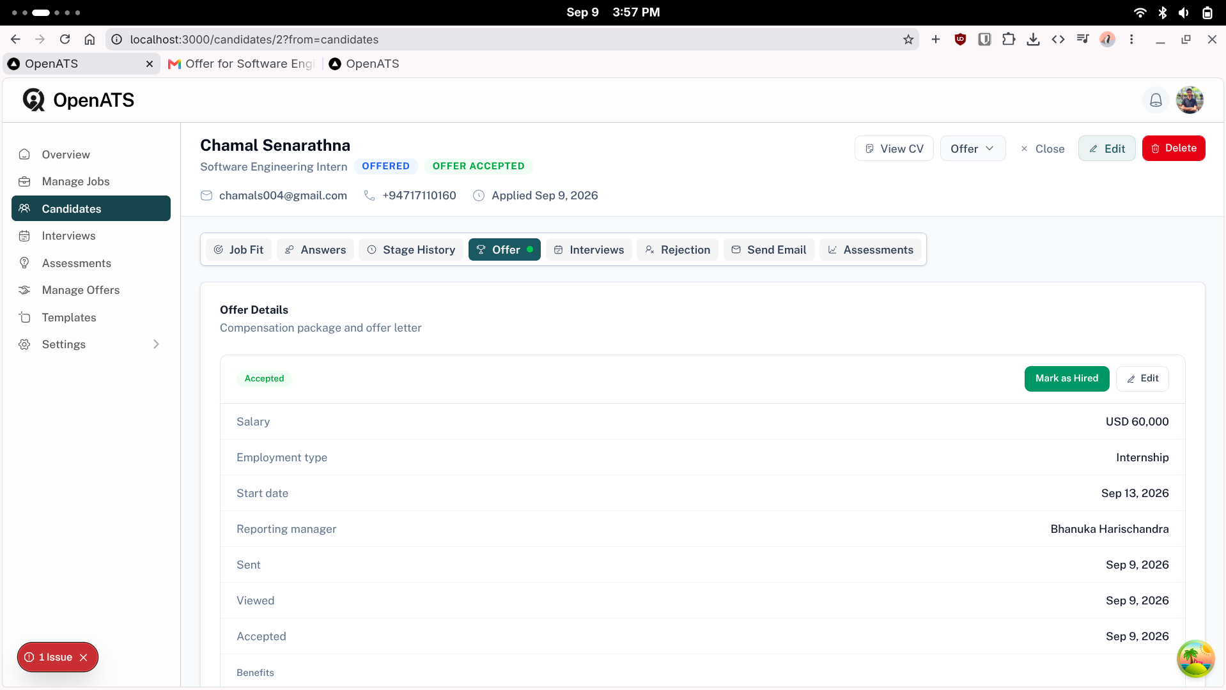1226x690 pixels.
Task: Click the browser home icon
Action: click(x=89, y=40)
